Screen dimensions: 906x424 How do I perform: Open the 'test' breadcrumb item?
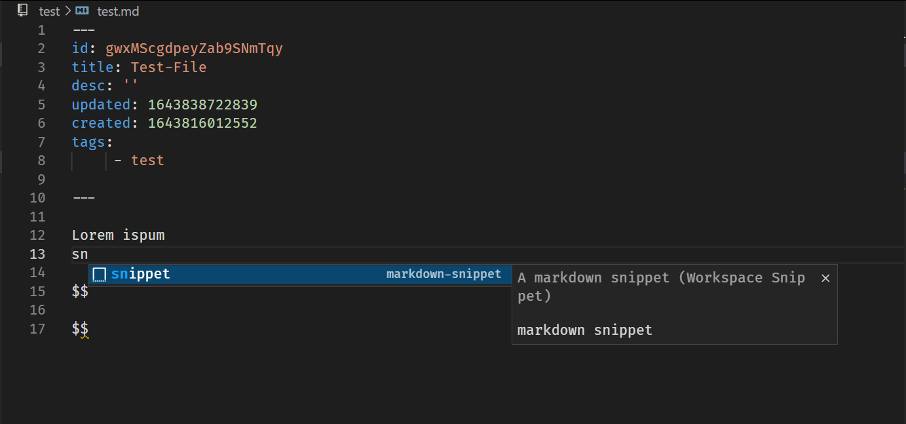pos(49,10)
